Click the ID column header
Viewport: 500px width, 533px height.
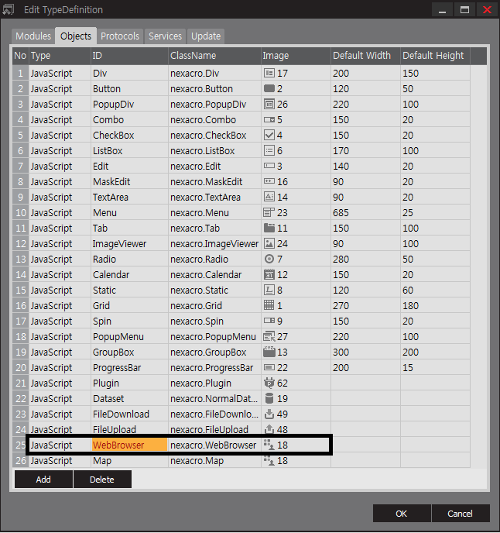coord(129,56)
